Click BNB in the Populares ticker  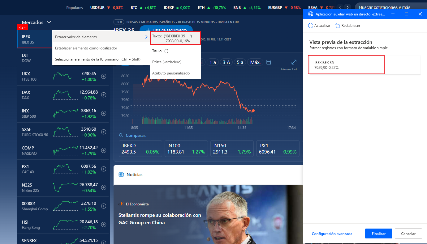247,7
